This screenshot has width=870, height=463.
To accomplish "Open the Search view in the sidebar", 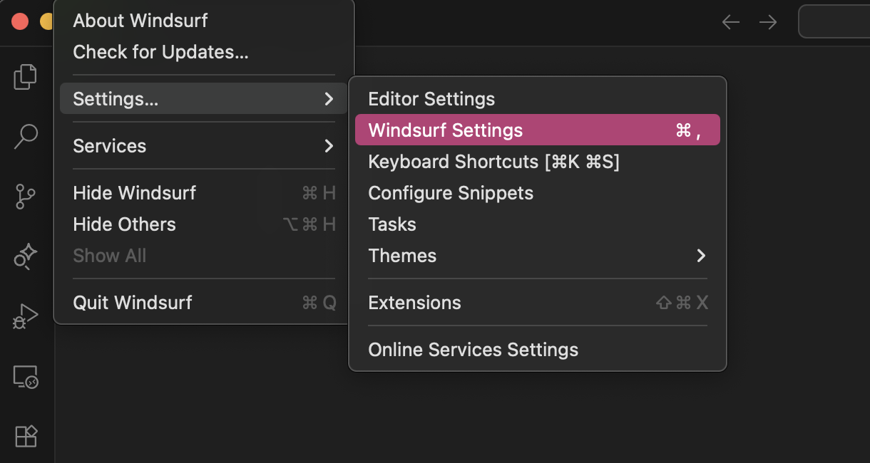I will [26, 136].
